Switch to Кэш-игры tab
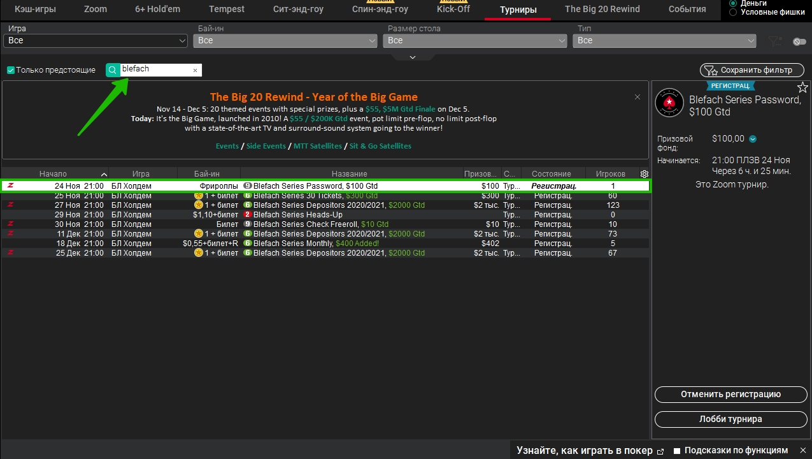Viewport: 812px width, 459px height. [36, 10]
